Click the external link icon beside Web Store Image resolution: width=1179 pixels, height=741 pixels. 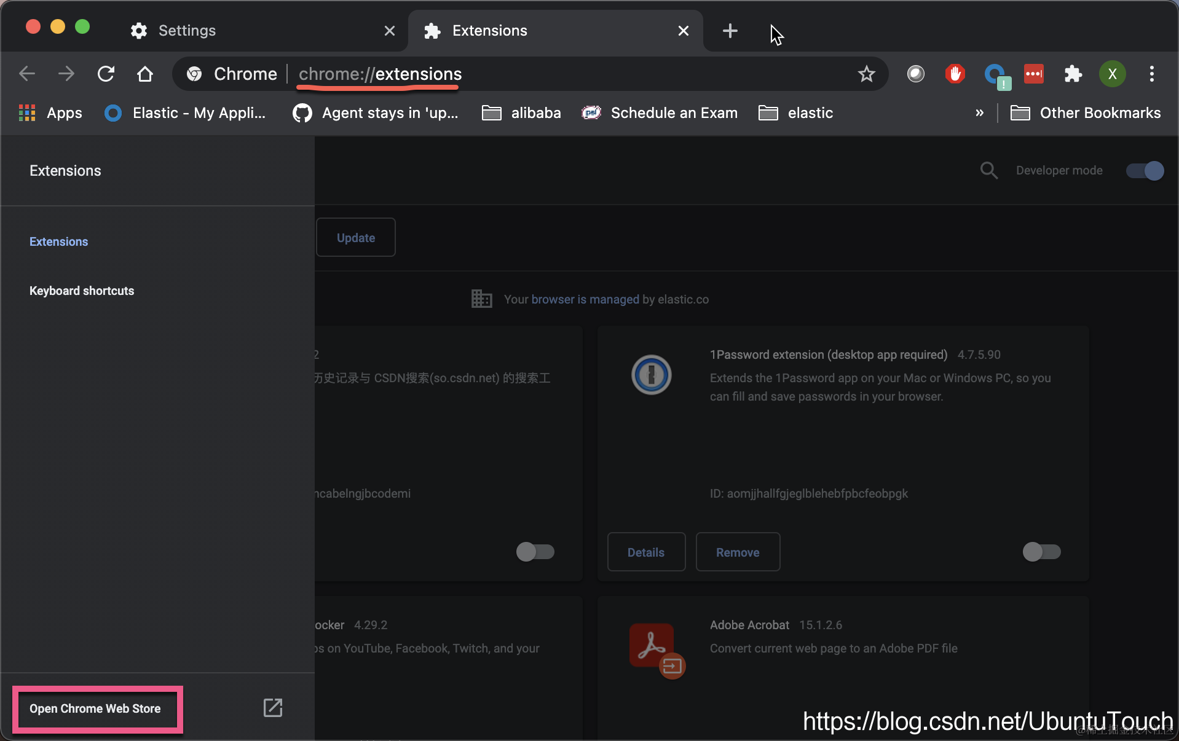(273, 708)
